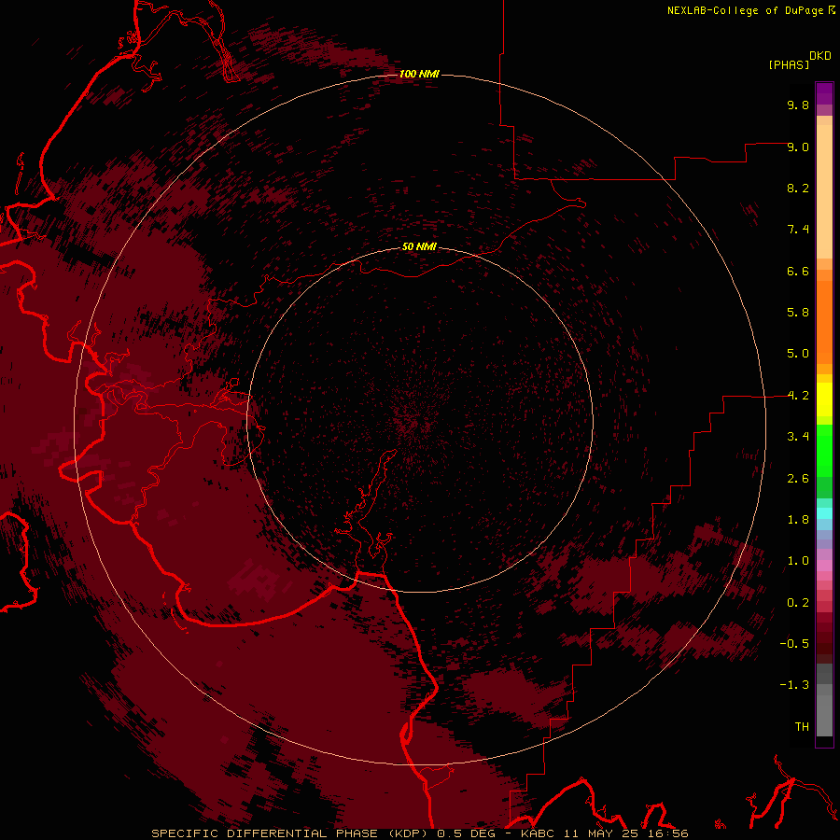Click the 50 NMI range ring label
The height and width of the screenshot is (840, 840).
pyautogui.click(x=419, y=246)
